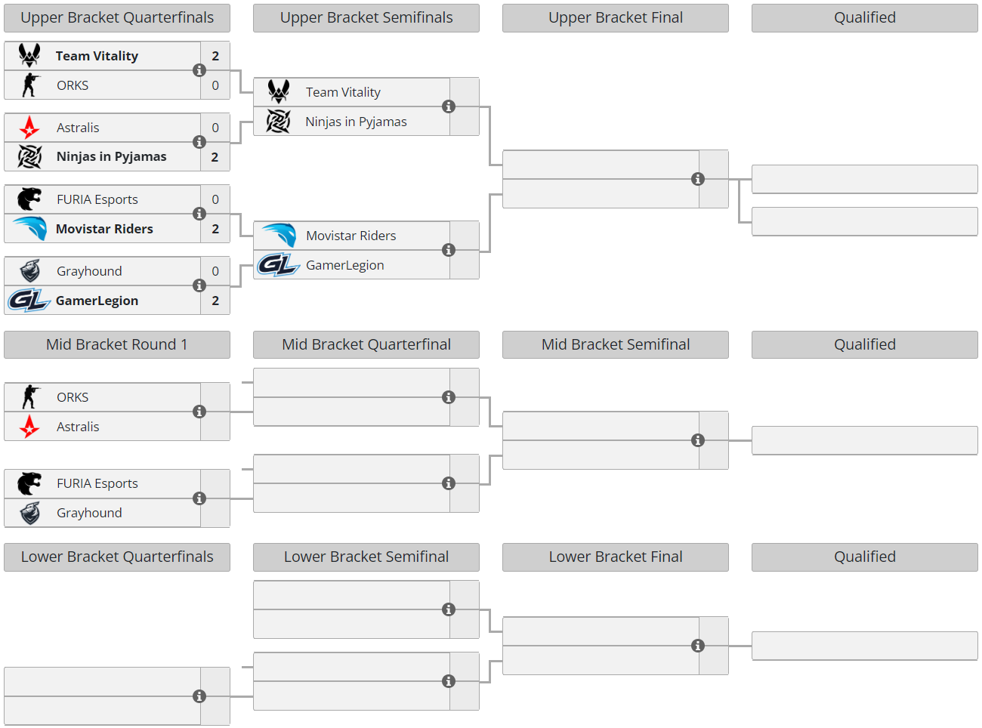Click the Upper Bracket Final header

tap(615, 18)
